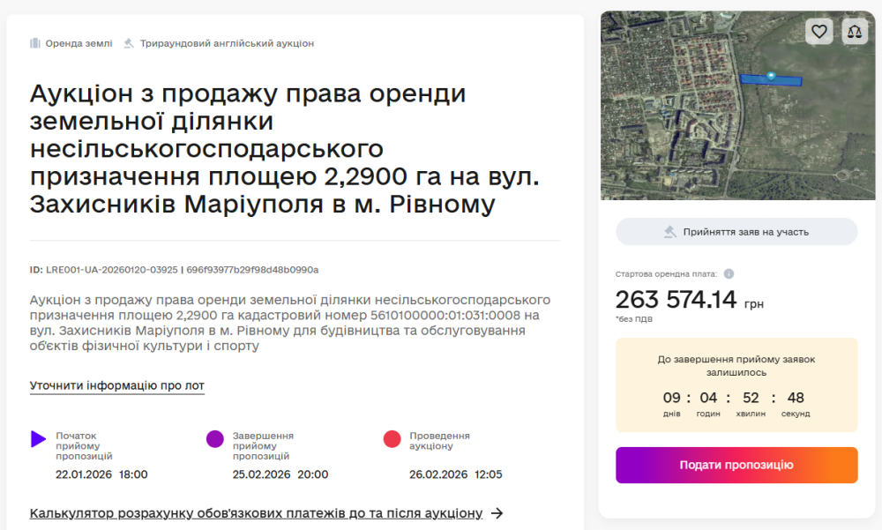The width and height of the screenshot is (882, 530).
Task: Open the Калькулятор розрахунку обов'язкових платежів link
Action: pyautogui.click(x=256, y=513)
